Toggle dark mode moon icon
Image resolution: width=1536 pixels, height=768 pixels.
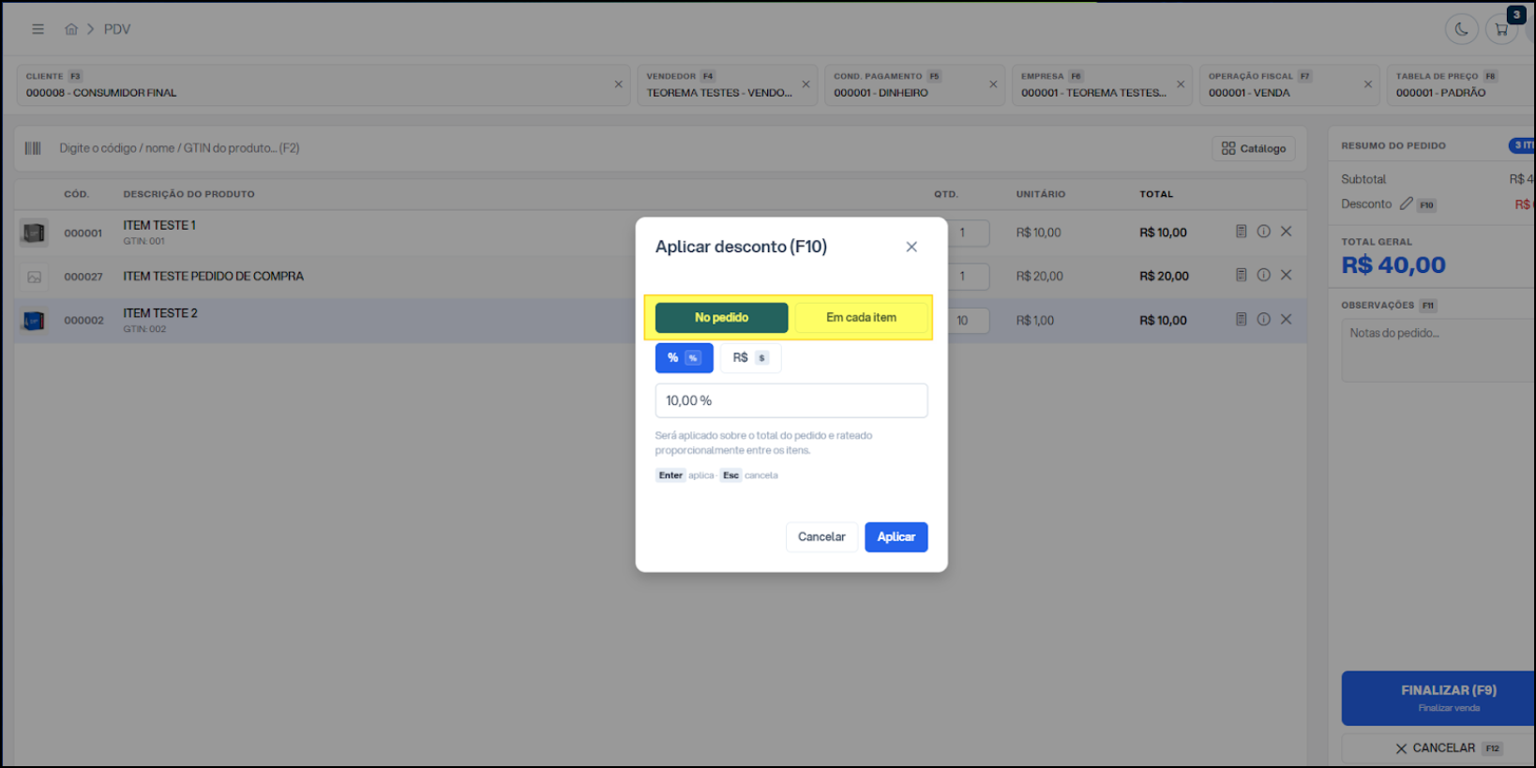(1461, 29)
